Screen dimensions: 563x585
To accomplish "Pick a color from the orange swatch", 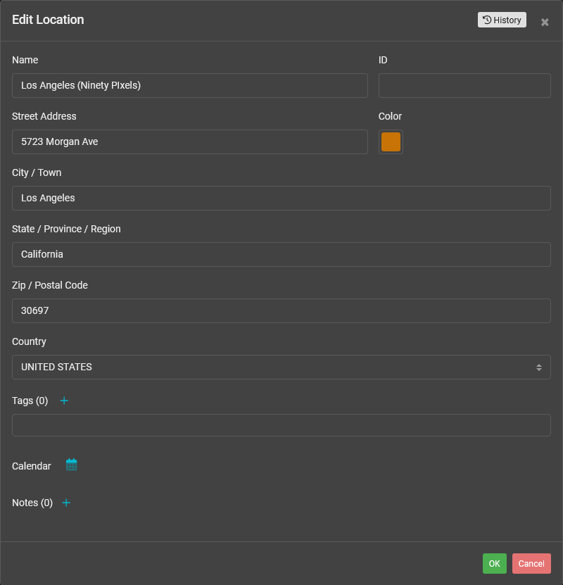I will [391, 141].
